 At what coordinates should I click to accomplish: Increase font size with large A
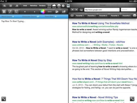coord(25,12)
